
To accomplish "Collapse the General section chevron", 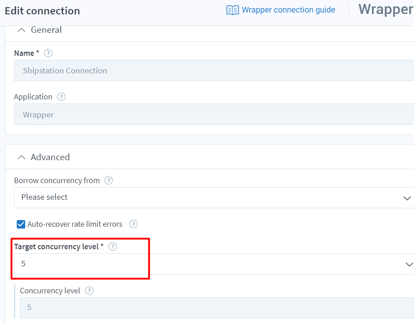I will click(21, 30).
